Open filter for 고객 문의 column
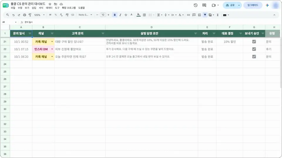 (x=103, y=33)
